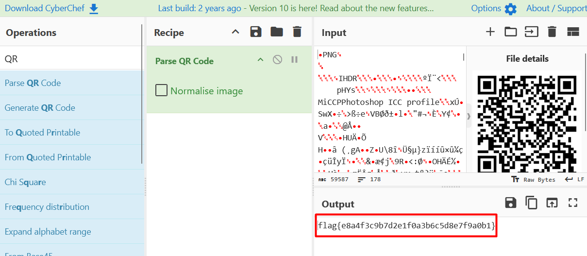Viewport: 587px width, 256px height.
Task: Clear input with trash icon
Action: point(552,32)
